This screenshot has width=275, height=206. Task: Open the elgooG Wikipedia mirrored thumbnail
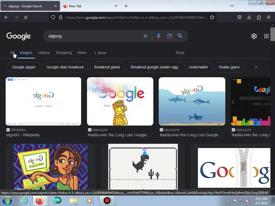point(43,101)
